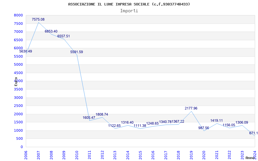The height and width of the screenshot is (161, 258).
Task: Click the data label 1605.47
Action: tap(89, 118)
